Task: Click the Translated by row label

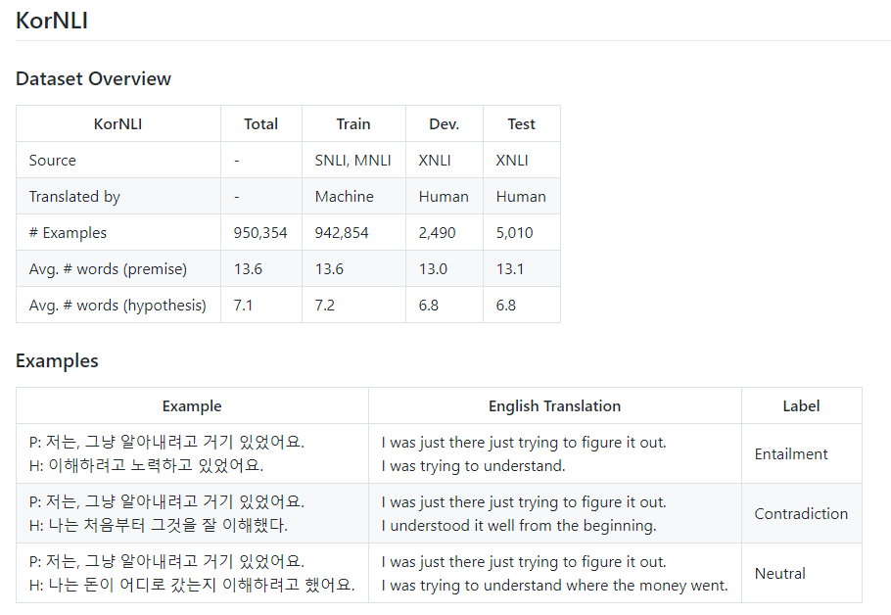Action: pyautogui.click(x=74, y=197)
